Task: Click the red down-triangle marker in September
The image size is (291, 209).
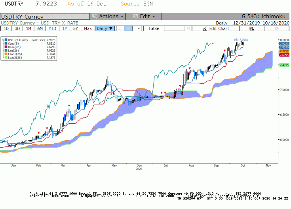Action: pyautogui.click(x=225, y=51)
